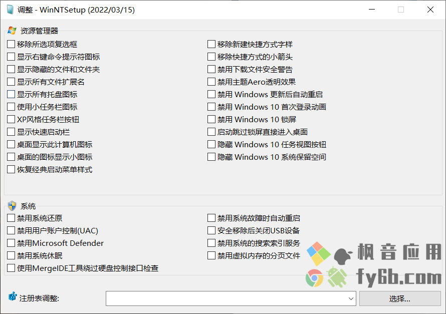Enable 移除所选项复选框 checkbox

coord(11,44)
